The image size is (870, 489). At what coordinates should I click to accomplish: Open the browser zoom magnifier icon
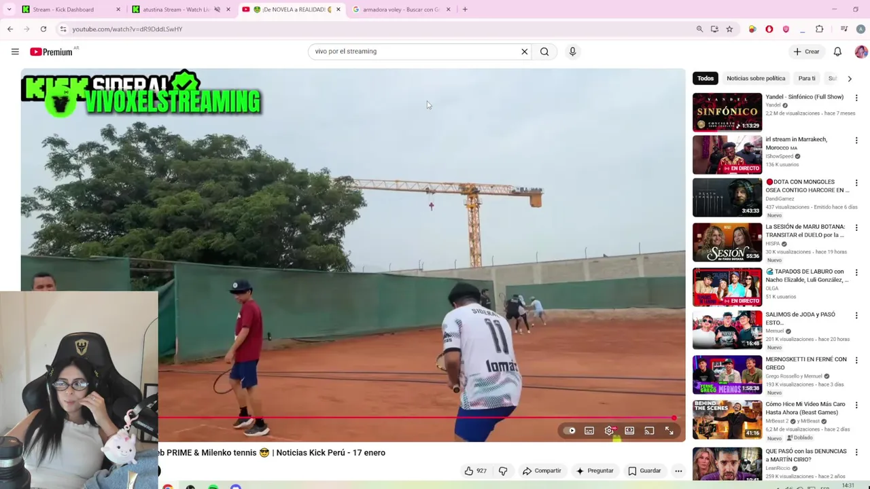(x=699, y=29)
